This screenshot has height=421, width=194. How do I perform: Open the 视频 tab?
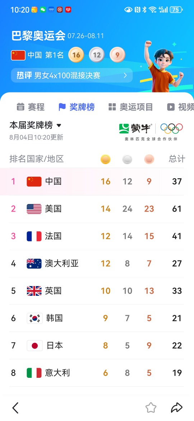point(180,107)
